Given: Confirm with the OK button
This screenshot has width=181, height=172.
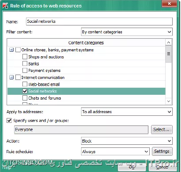Looking at the screenshot, I should tap(132, 167).
